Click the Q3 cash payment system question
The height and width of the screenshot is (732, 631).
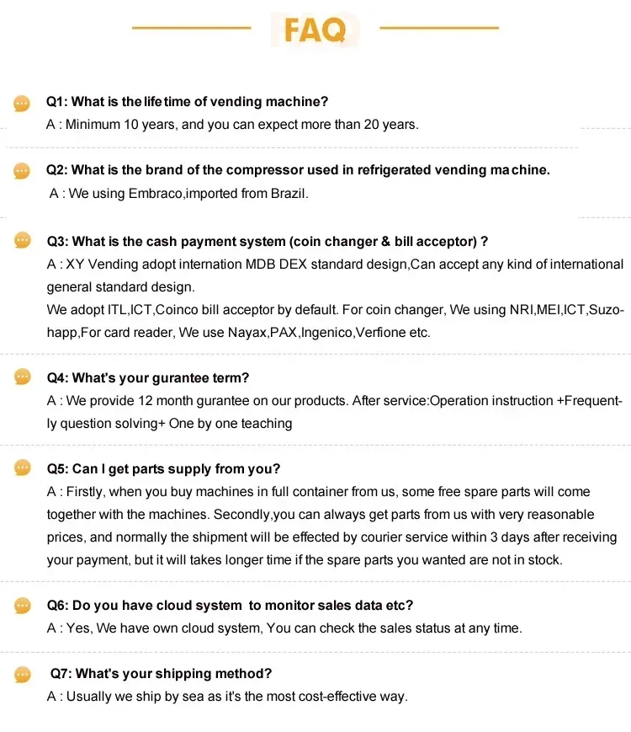[268, 242]
